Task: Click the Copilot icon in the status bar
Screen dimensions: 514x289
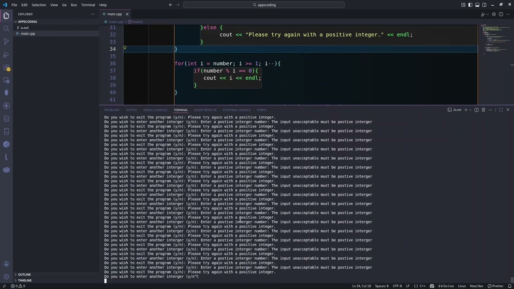Action: 432,286
